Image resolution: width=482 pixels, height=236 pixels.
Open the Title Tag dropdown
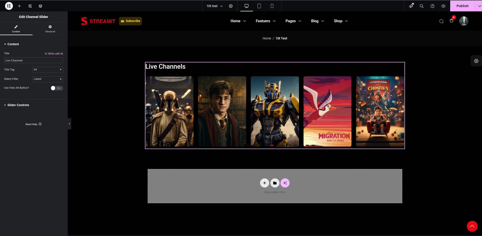pyautogui.click(x=48, y=69)
